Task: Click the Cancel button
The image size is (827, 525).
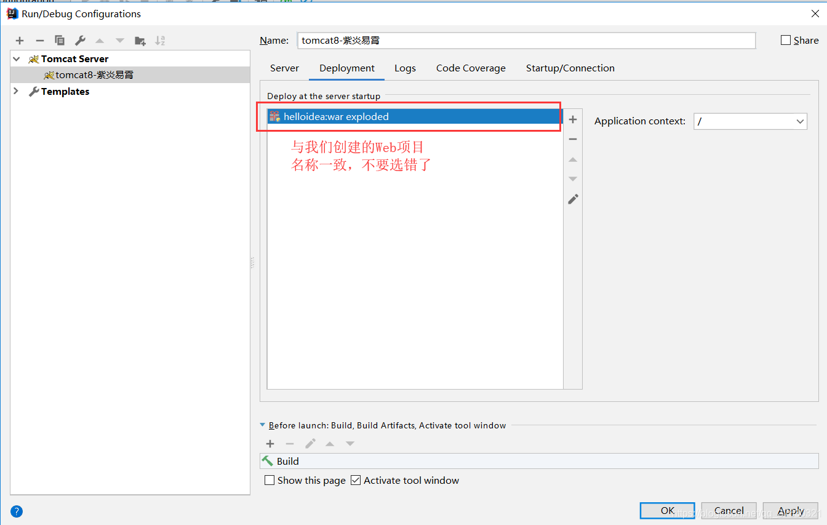Action: 729,511
